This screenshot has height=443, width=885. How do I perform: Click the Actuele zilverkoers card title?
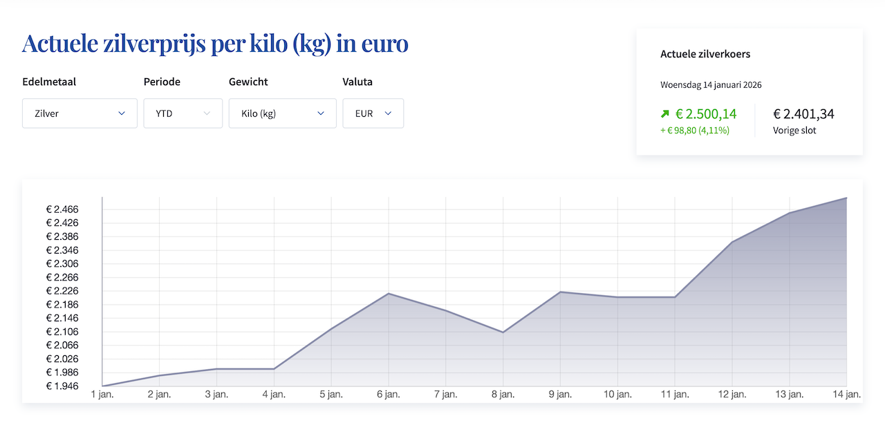(x=705, y=54)
